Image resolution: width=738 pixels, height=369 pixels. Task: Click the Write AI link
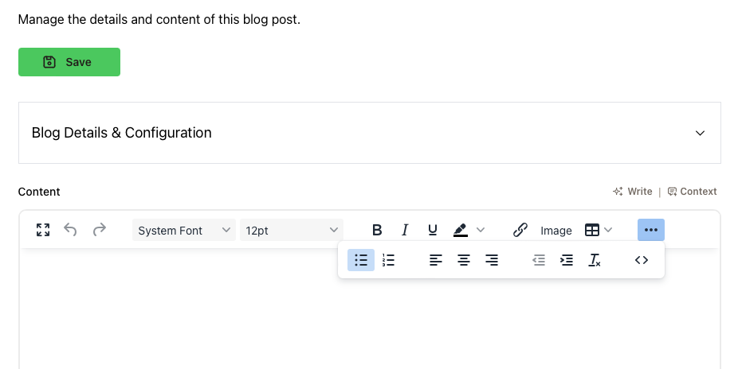[x=633, y=192]
